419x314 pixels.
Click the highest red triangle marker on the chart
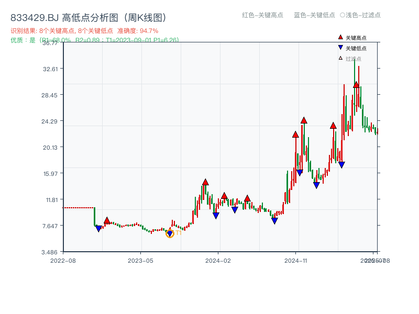point(356,84)
